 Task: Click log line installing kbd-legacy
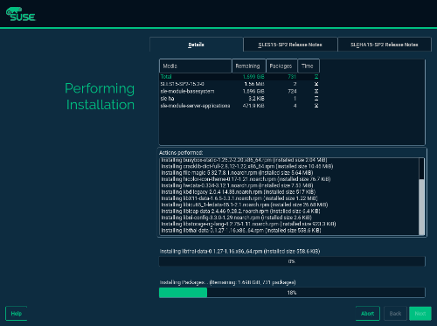coord(239,192)
